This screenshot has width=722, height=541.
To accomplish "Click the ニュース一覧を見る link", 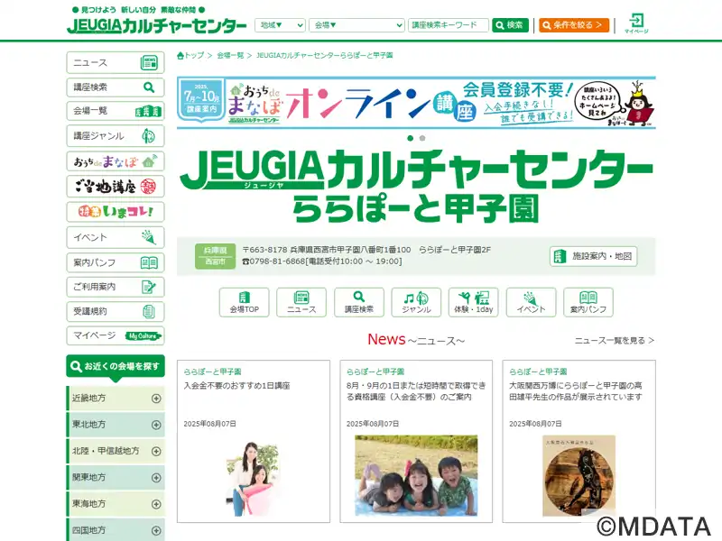I will 615,341.
